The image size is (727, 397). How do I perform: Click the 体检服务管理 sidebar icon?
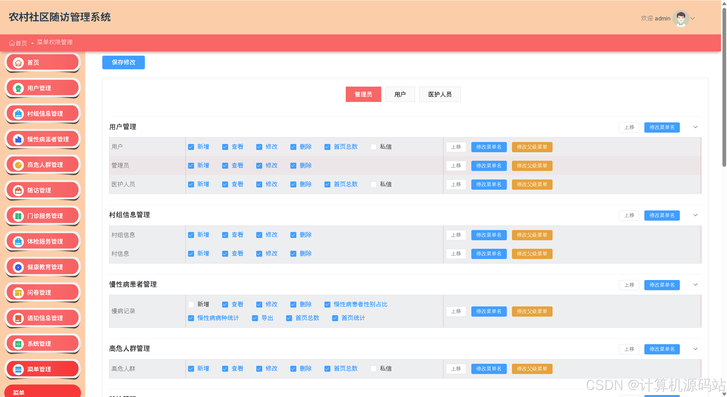(x=18, y=242)
